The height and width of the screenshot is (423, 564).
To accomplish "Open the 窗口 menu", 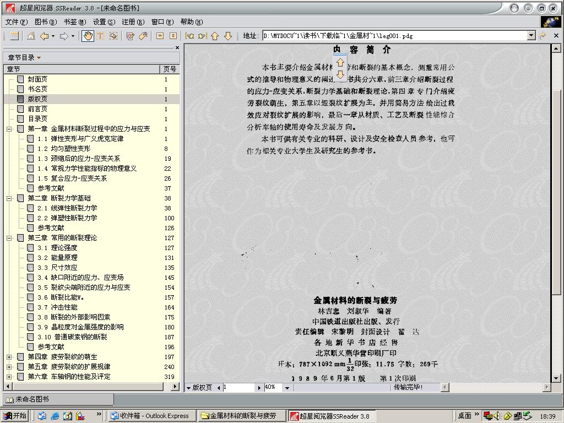I will click(162, 22).
